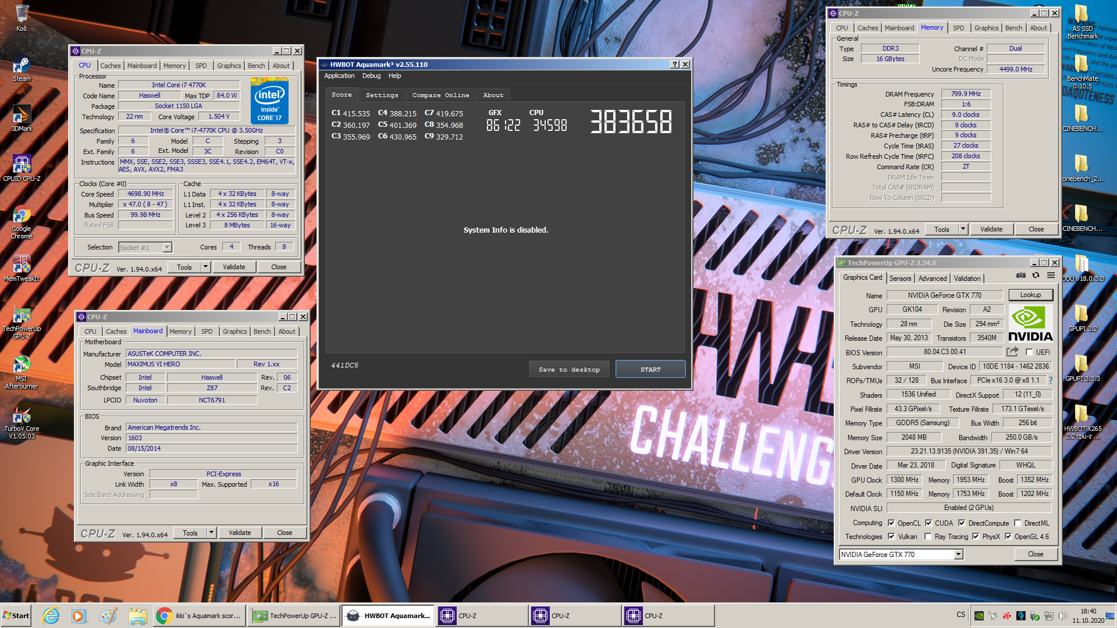Image resolution: width=1117 pixels, height=628 pixels.
Task: Toggle the PhysX checkbox
Action: point(976,536)
